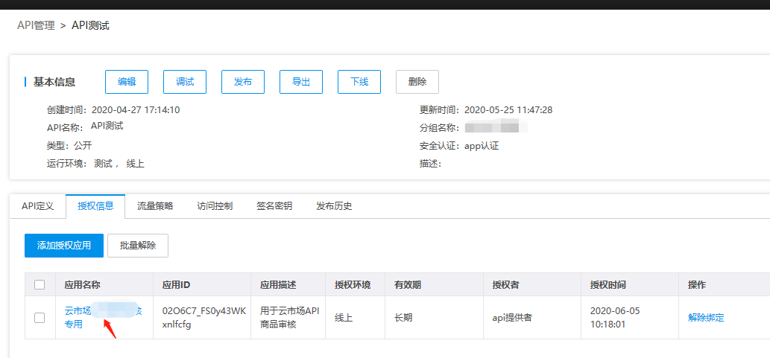Click the 导出 button
The image size is (770, 358).
(x=301, y=82)
